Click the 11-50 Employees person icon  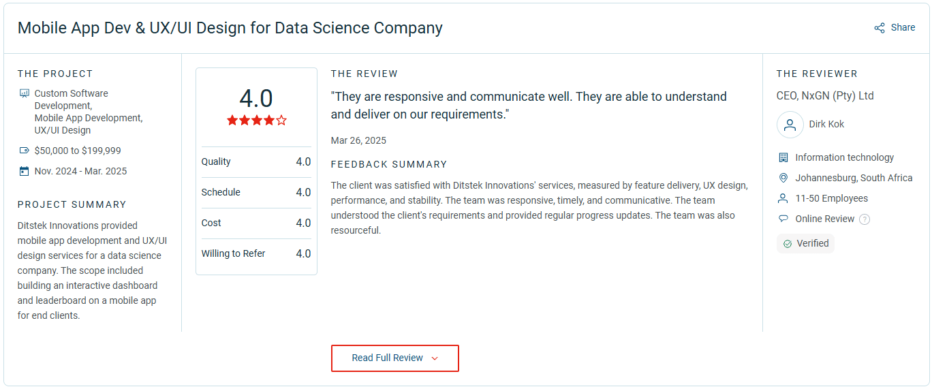[x=783, y=198]
